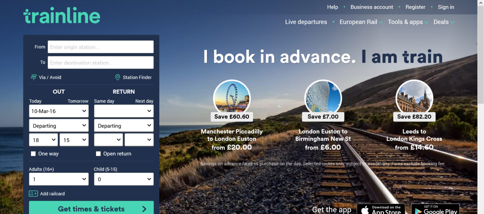Expand the Adults (16+) dropdown
The width and height of the screenshot is (484, 214).
(58, 179)
